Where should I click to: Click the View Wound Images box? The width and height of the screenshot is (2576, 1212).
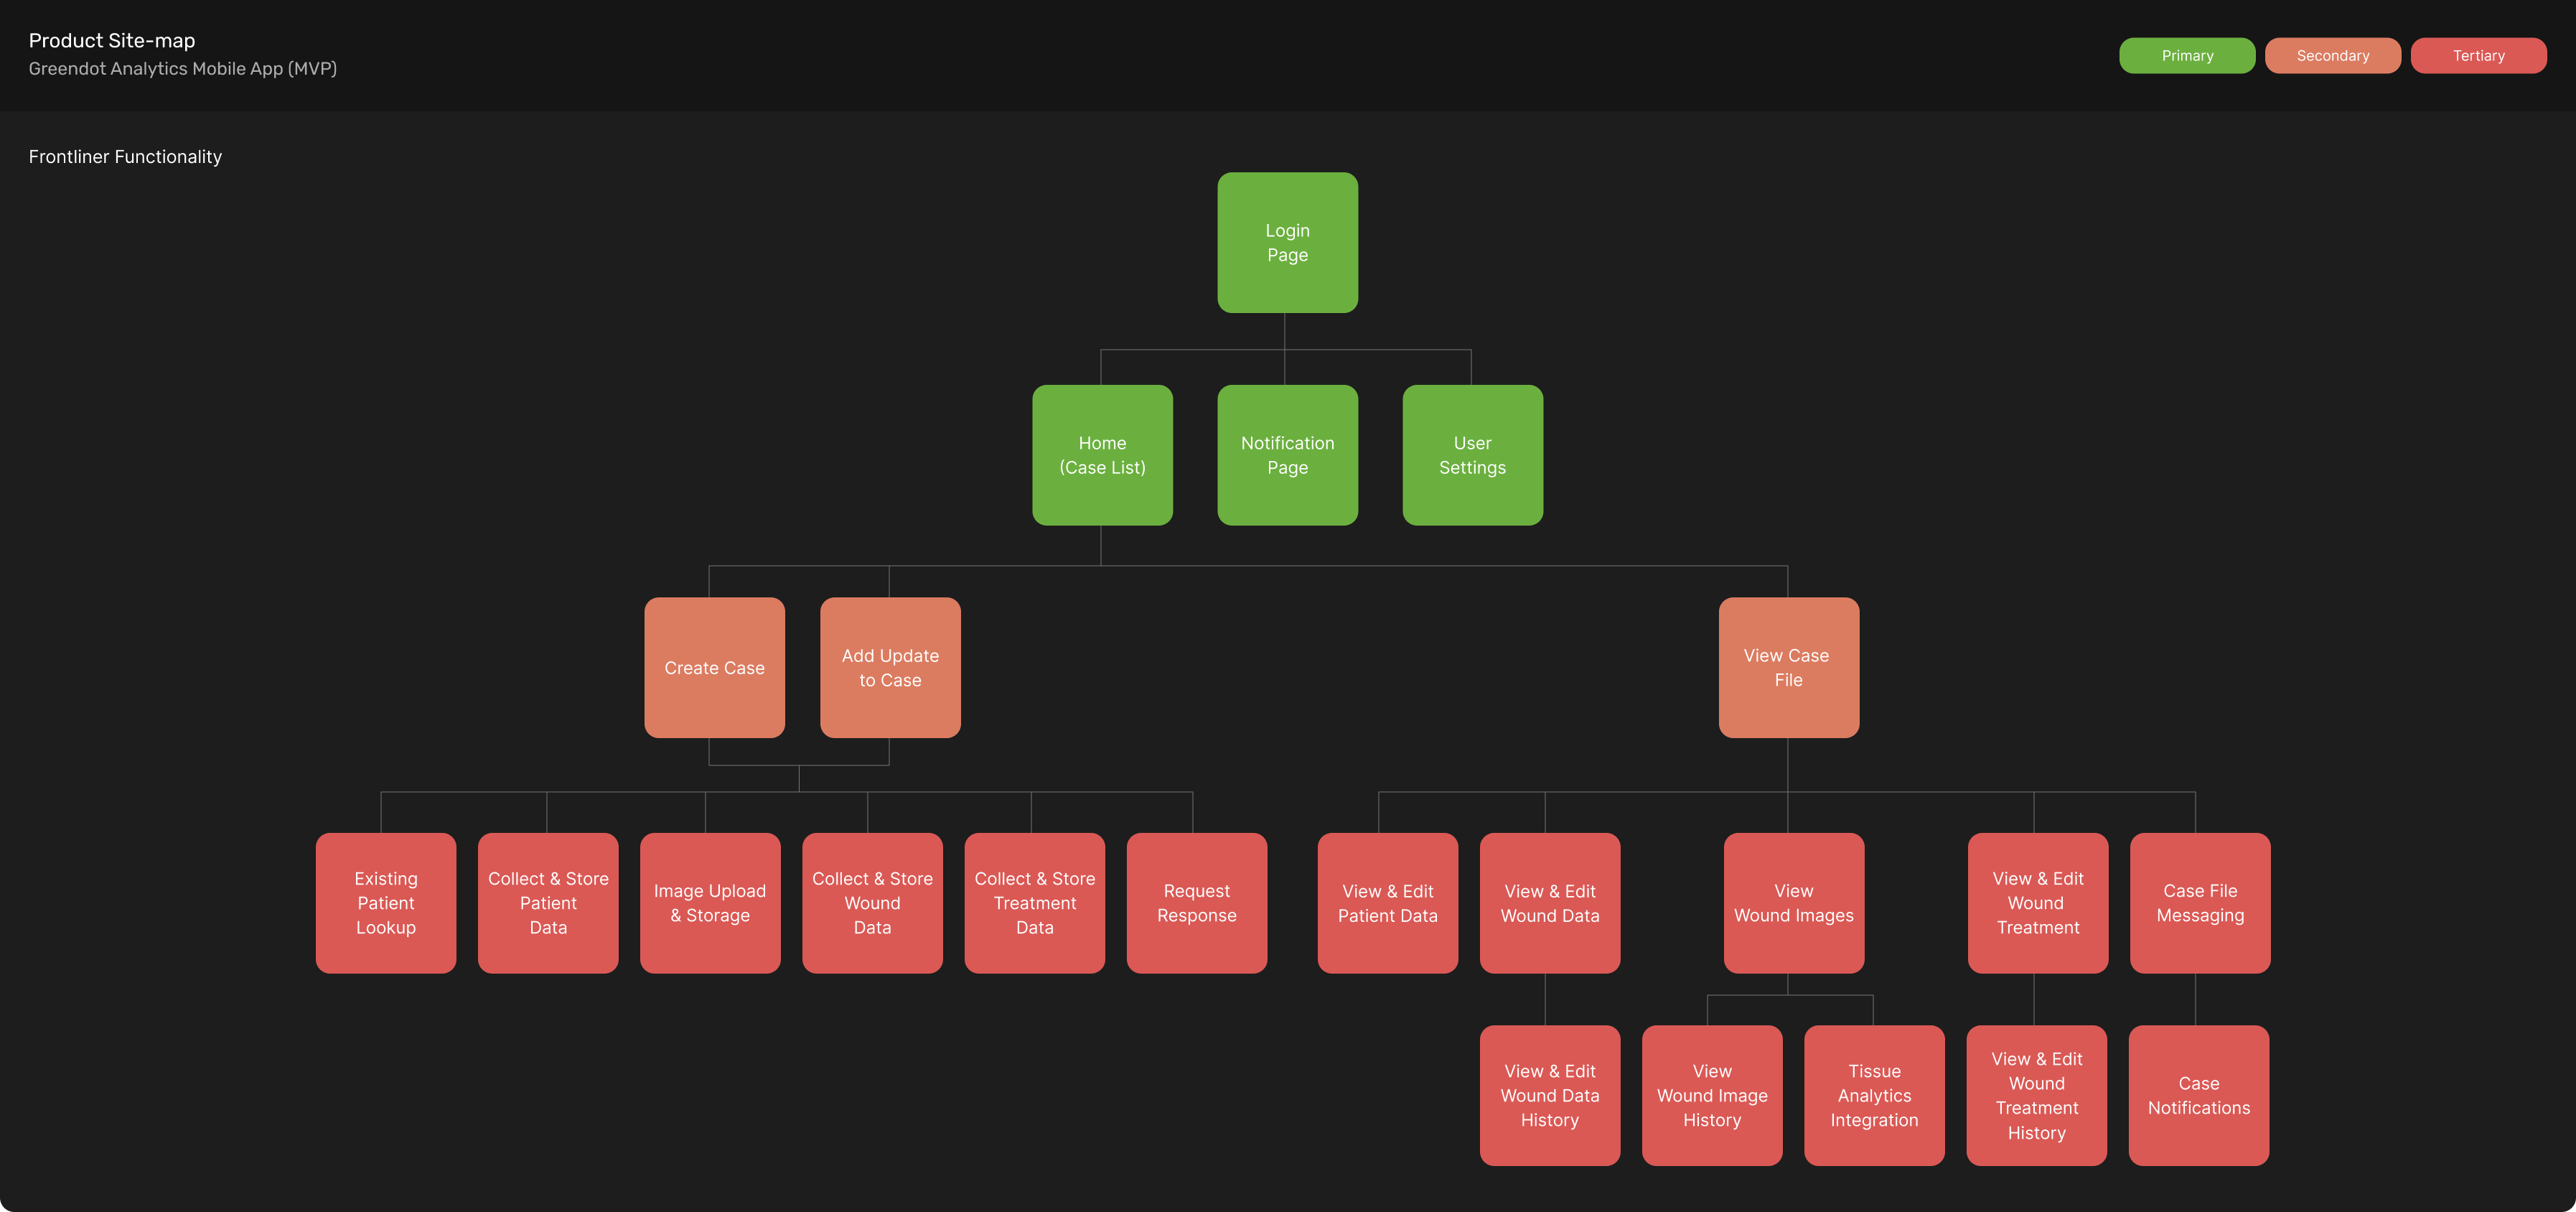(x=1793, y=903)
